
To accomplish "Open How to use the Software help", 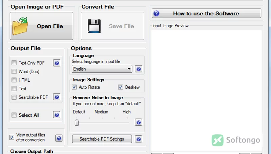I will tap(206, 13).
